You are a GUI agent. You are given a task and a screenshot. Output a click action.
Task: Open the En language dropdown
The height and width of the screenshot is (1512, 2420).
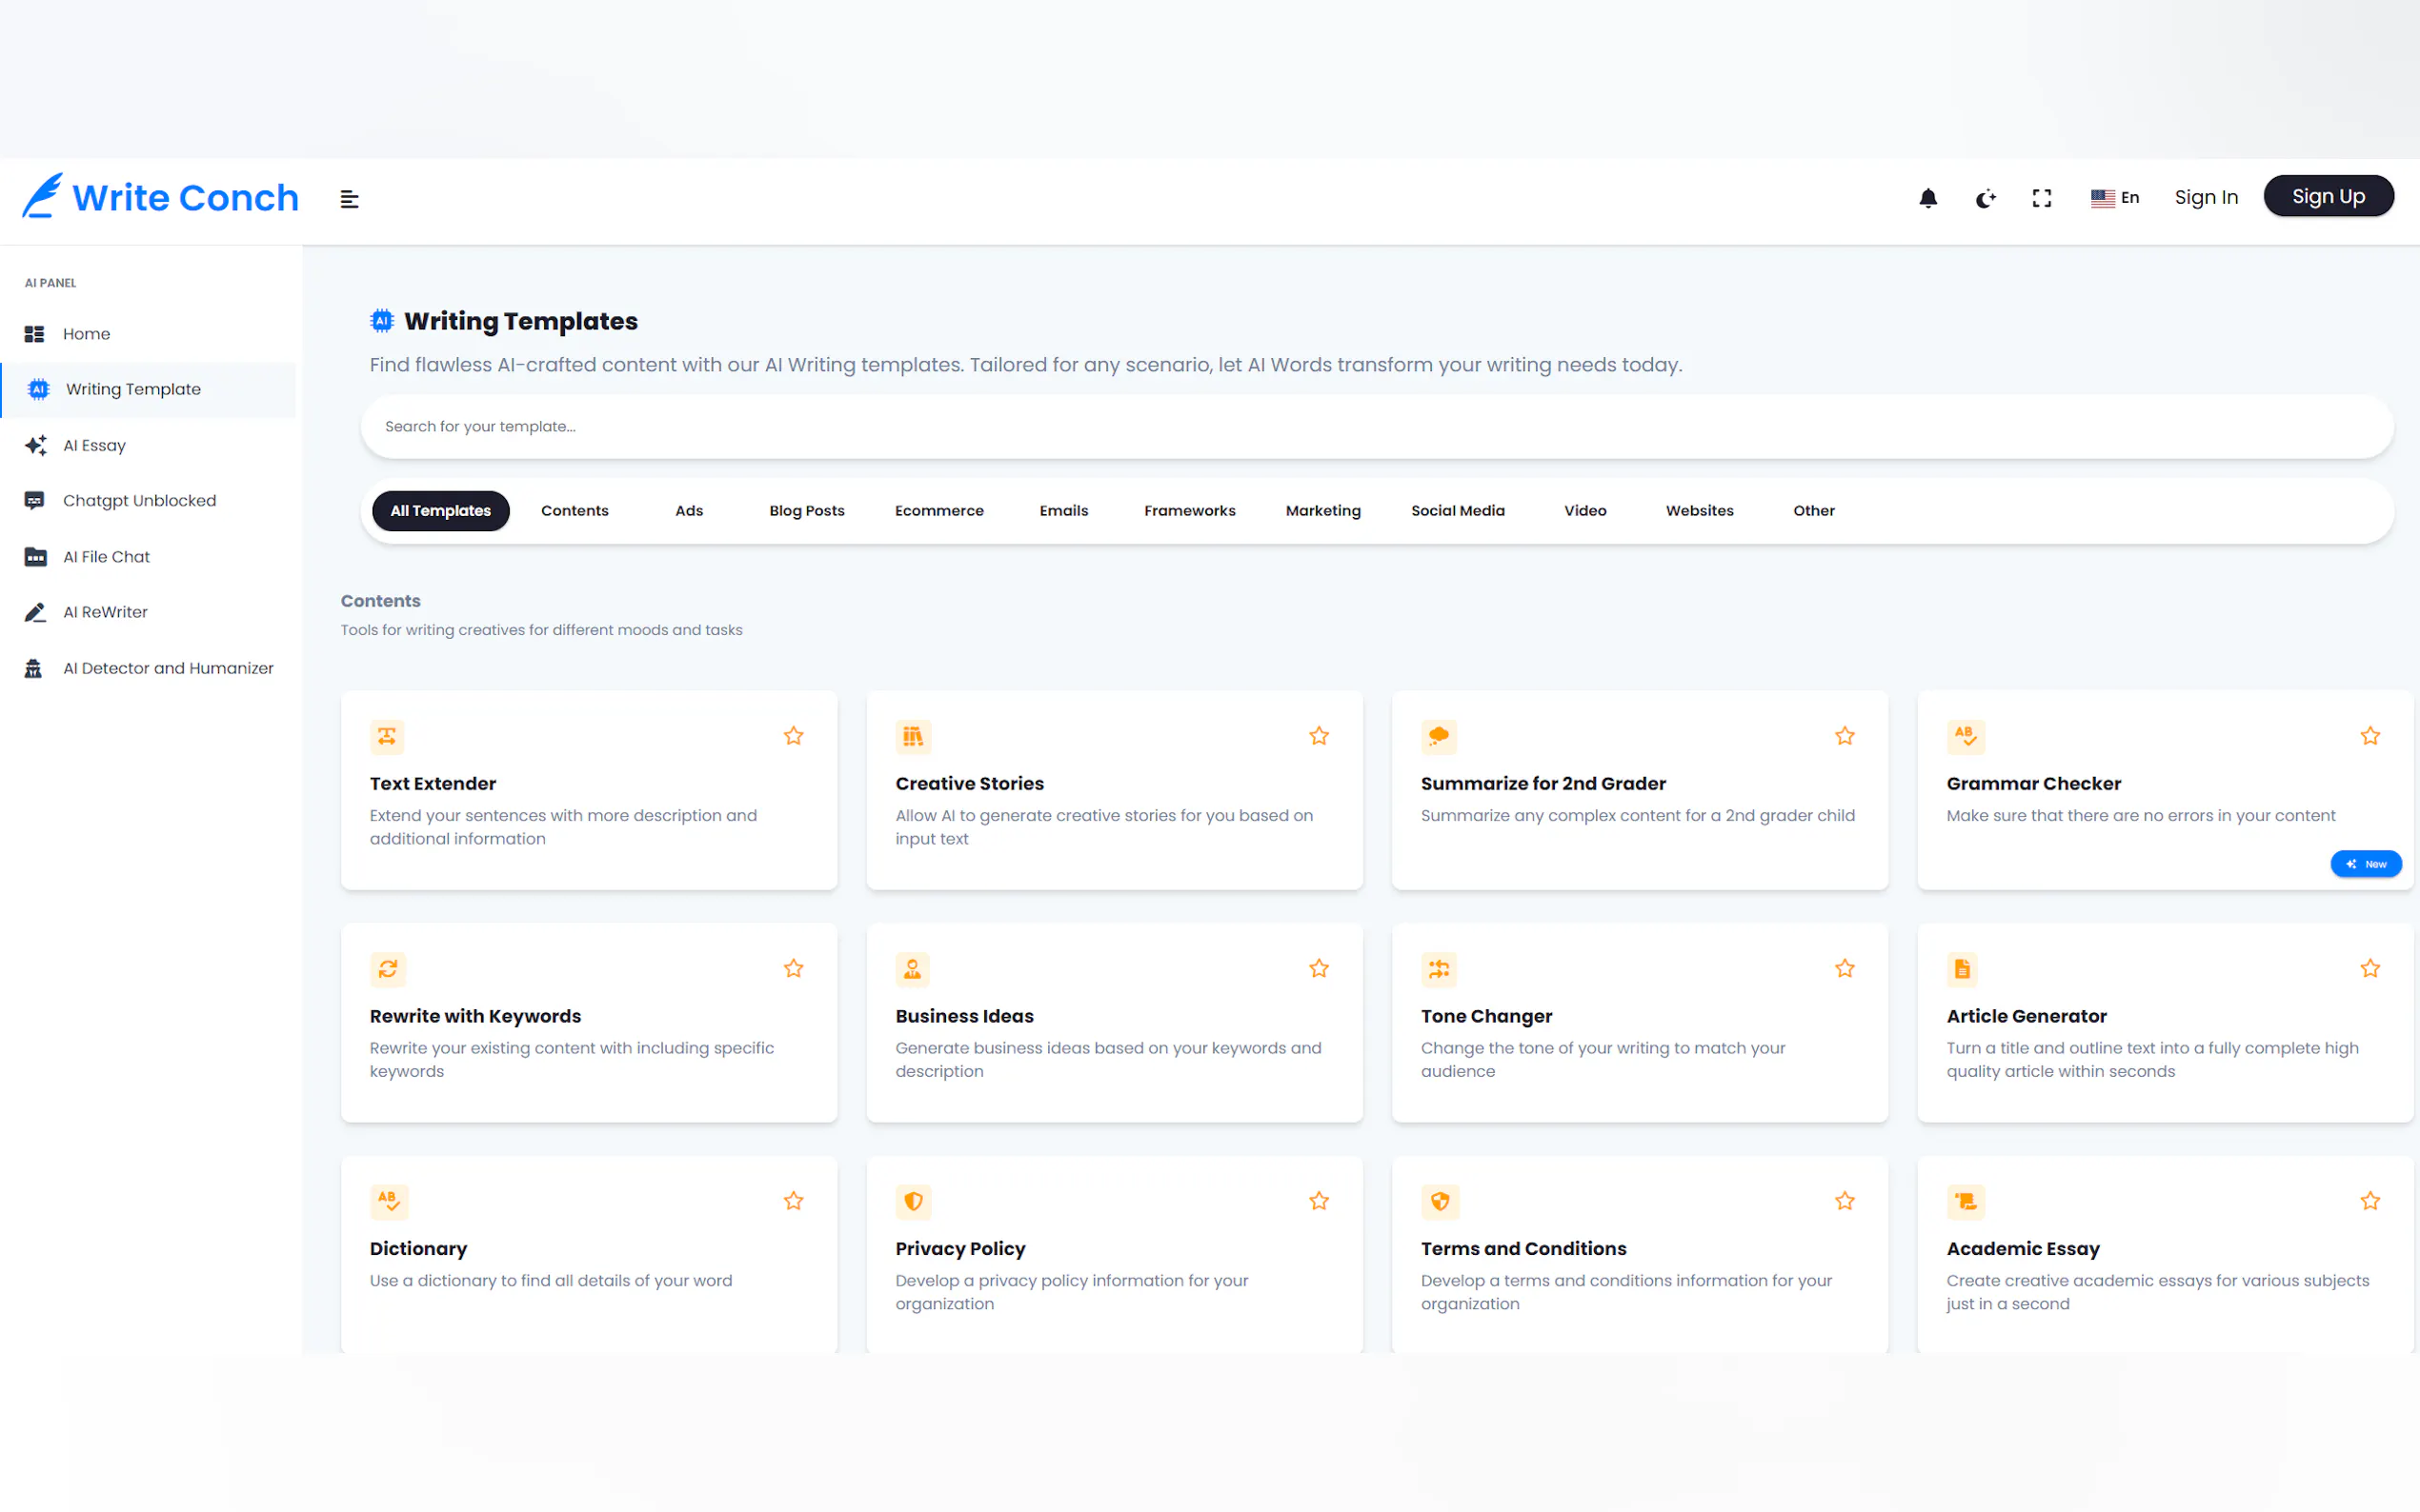coord(2114,198)
